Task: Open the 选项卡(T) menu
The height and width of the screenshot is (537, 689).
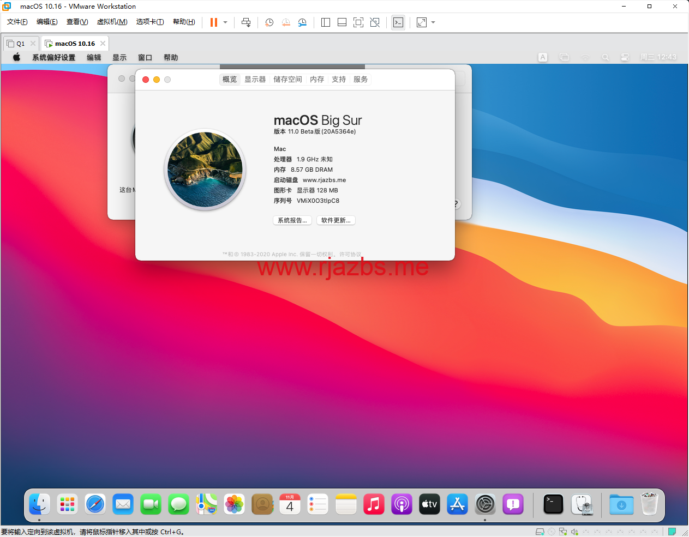Action: [x=150, y=22]
